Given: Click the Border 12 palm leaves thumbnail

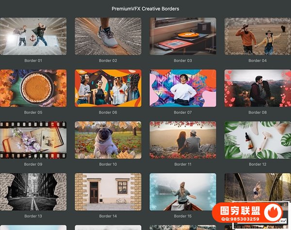Looking at the screenshot, I should pos(258,140).
